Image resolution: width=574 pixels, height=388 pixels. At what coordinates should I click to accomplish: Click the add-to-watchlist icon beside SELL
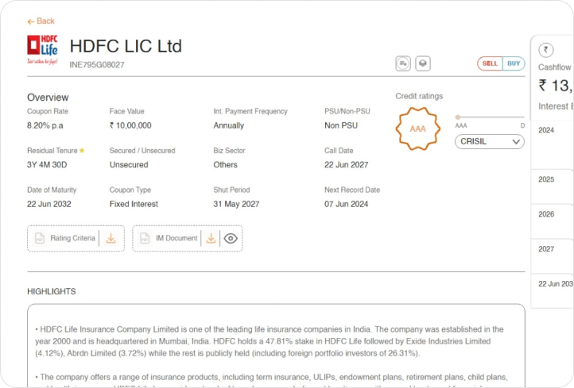click(x=403, y=63)
